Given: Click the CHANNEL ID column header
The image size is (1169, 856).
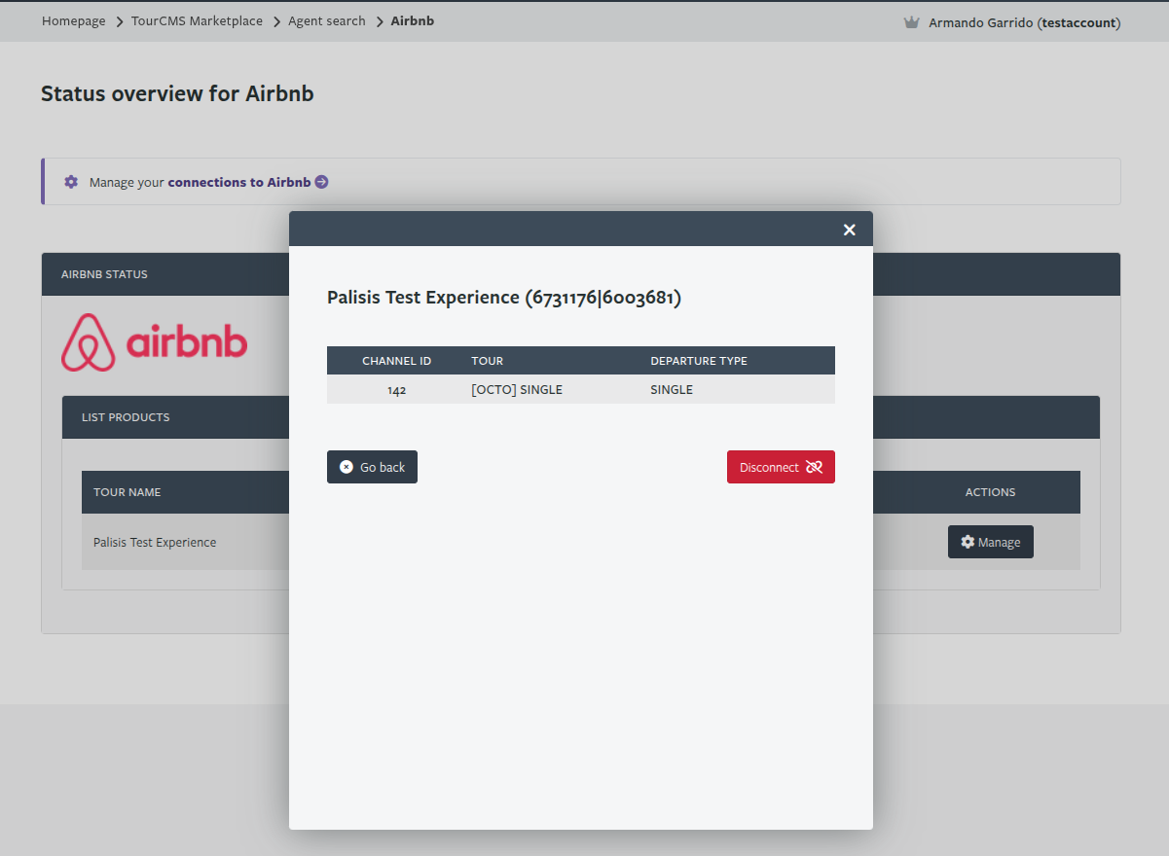Looking at the screenshot, I should (396, 361).
